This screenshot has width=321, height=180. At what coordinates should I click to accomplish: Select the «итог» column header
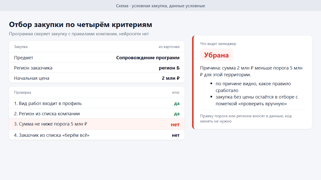[x=176, y=92]
